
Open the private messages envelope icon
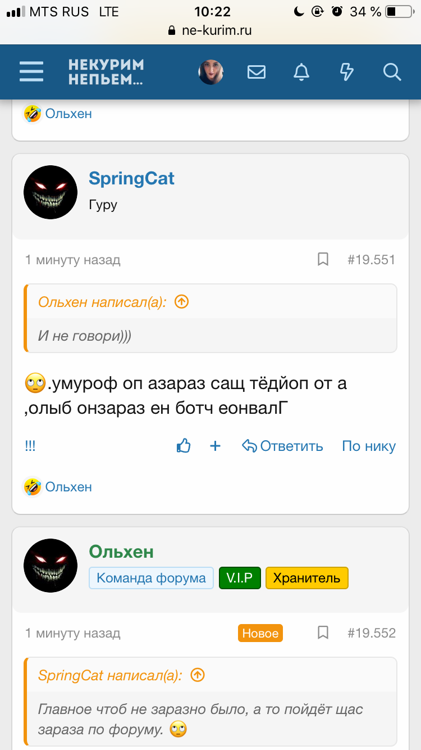(257, 72)
